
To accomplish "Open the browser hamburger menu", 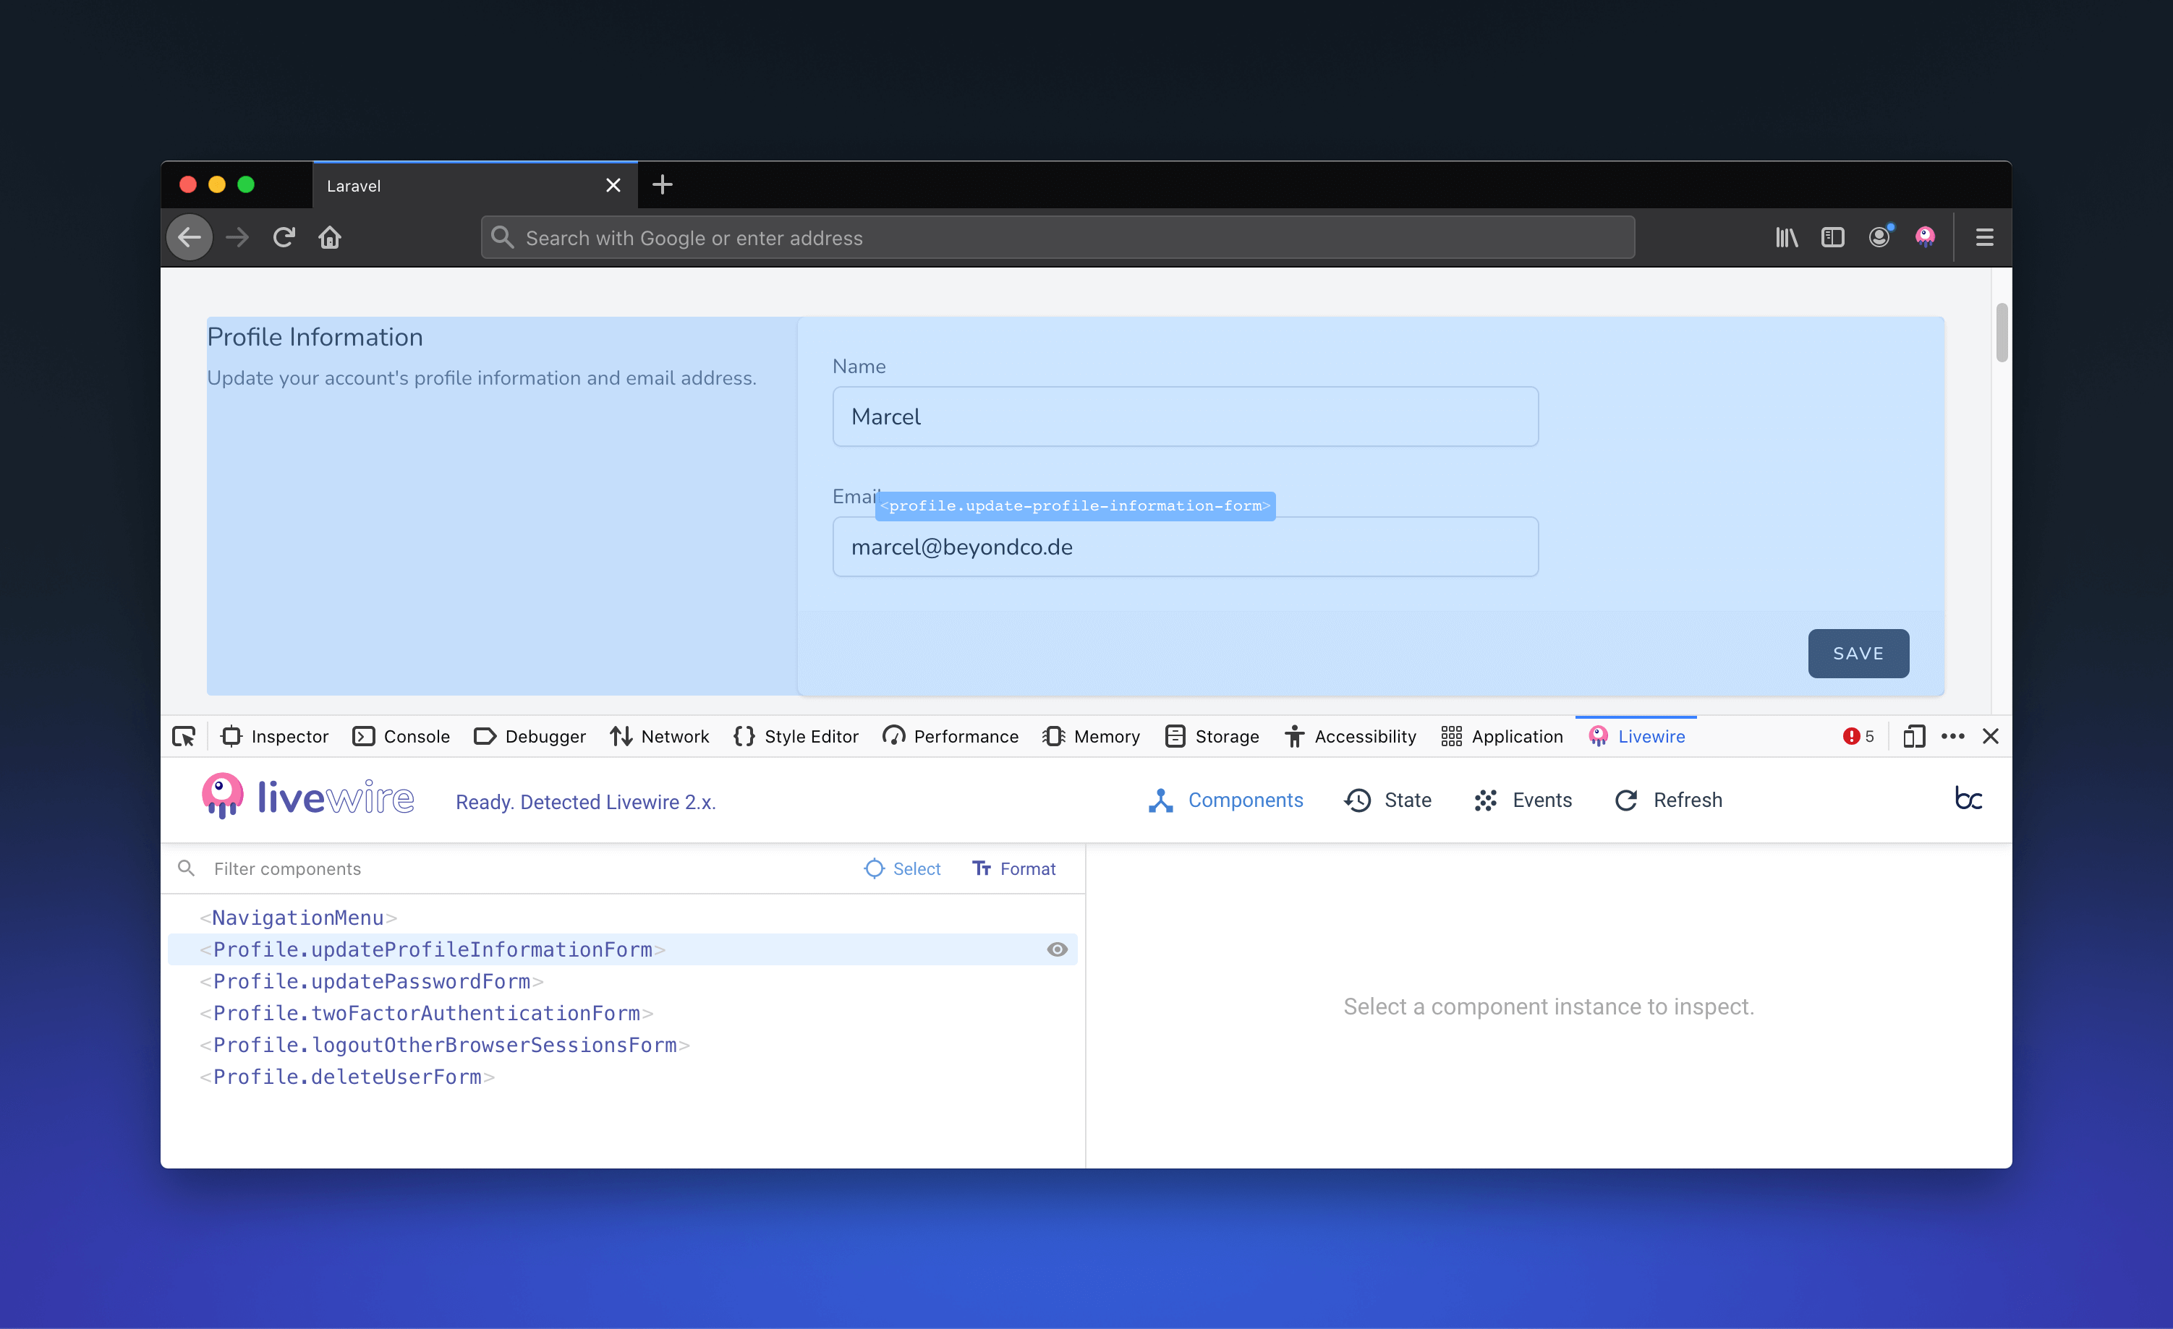I will click(x=1984, y=237).
